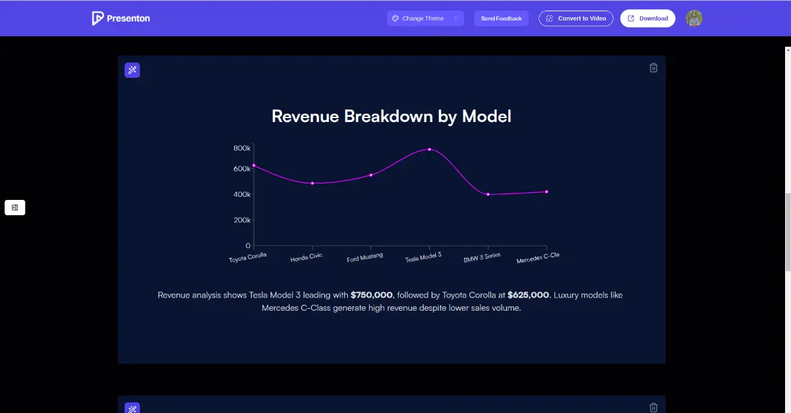Click the palette icon in Change Theme

pos(395,18)
